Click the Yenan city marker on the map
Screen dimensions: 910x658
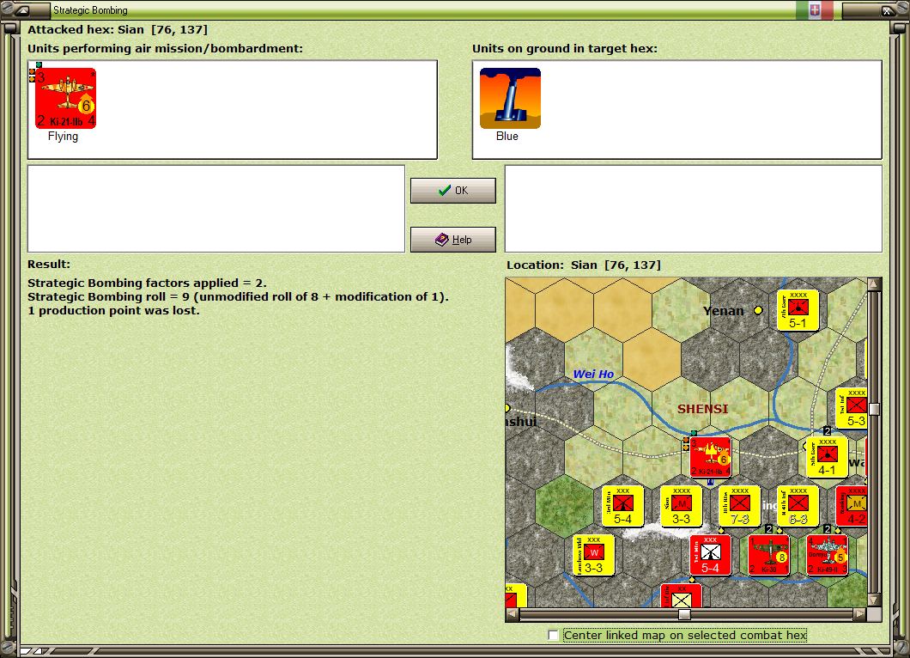click(x=758, y=311)
